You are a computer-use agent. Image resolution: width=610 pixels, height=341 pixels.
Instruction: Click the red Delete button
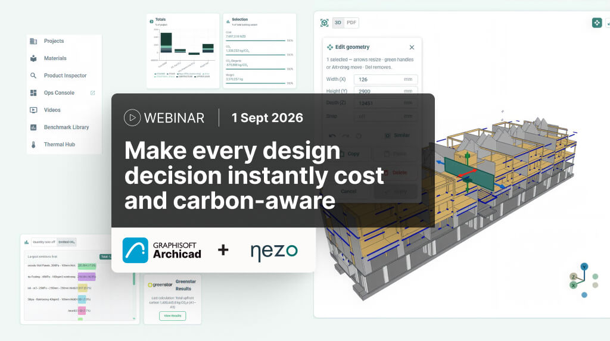click(395, 173)
